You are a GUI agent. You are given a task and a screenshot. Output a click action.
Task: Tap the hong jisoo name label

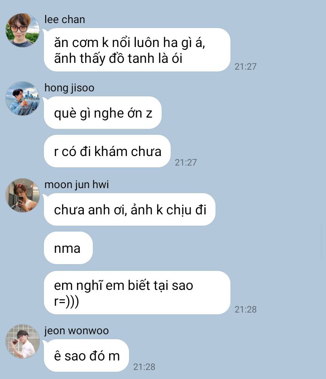(x=69, y=88)
